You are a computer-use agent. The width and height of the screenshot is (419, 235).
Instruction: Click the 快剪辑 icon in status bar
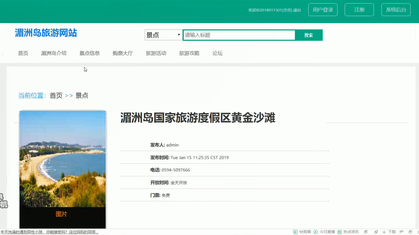(x=295, y=232)
